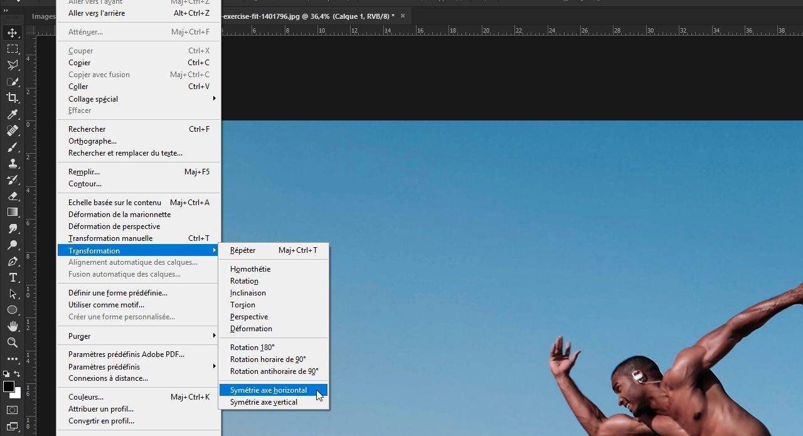Open the background color swatch
803x436 pixels.
(18, 394)
